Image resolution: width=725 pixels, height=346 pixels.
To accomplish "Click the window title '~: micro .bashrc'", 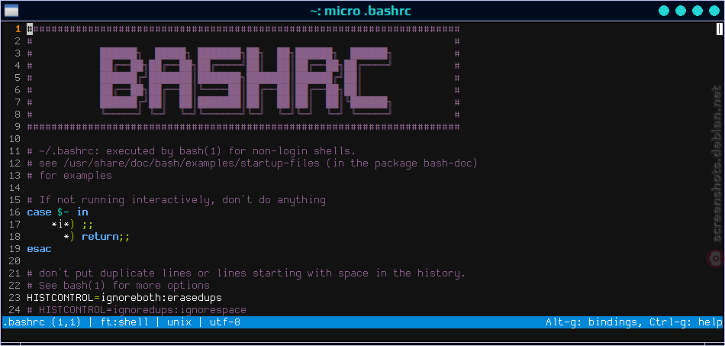I will [x=360, y=11].
